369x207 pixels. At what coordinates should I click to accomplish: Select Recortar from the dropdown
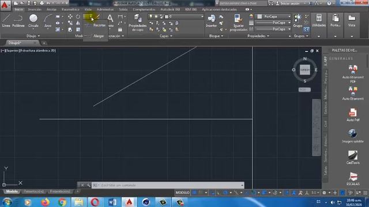click(x=96, y=25)
